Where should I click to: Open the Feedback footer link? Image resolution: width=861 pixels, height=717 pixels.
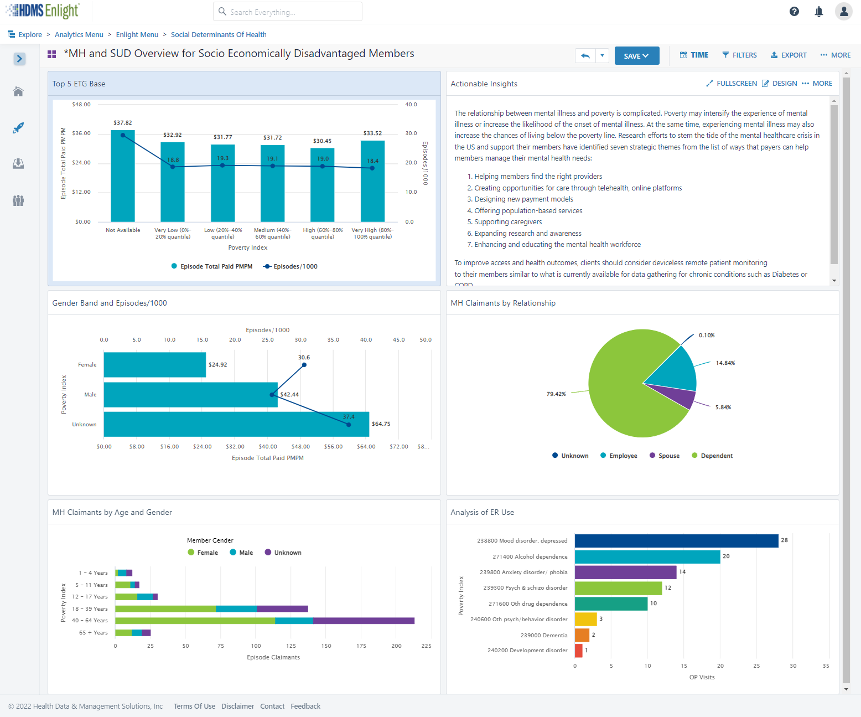(x=305, y=706)
